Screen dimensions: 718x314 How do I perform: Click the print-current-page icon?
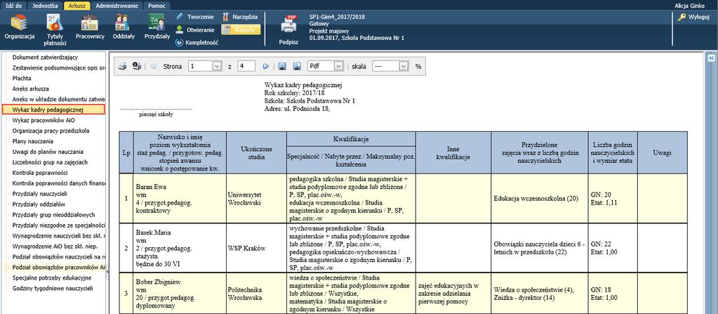[136, 66]
